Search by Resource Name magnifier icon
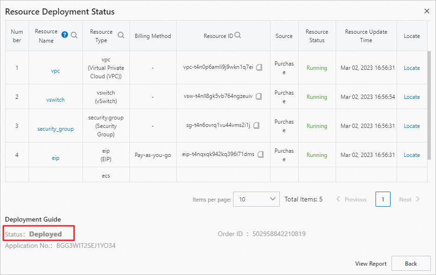 point(74,35)
